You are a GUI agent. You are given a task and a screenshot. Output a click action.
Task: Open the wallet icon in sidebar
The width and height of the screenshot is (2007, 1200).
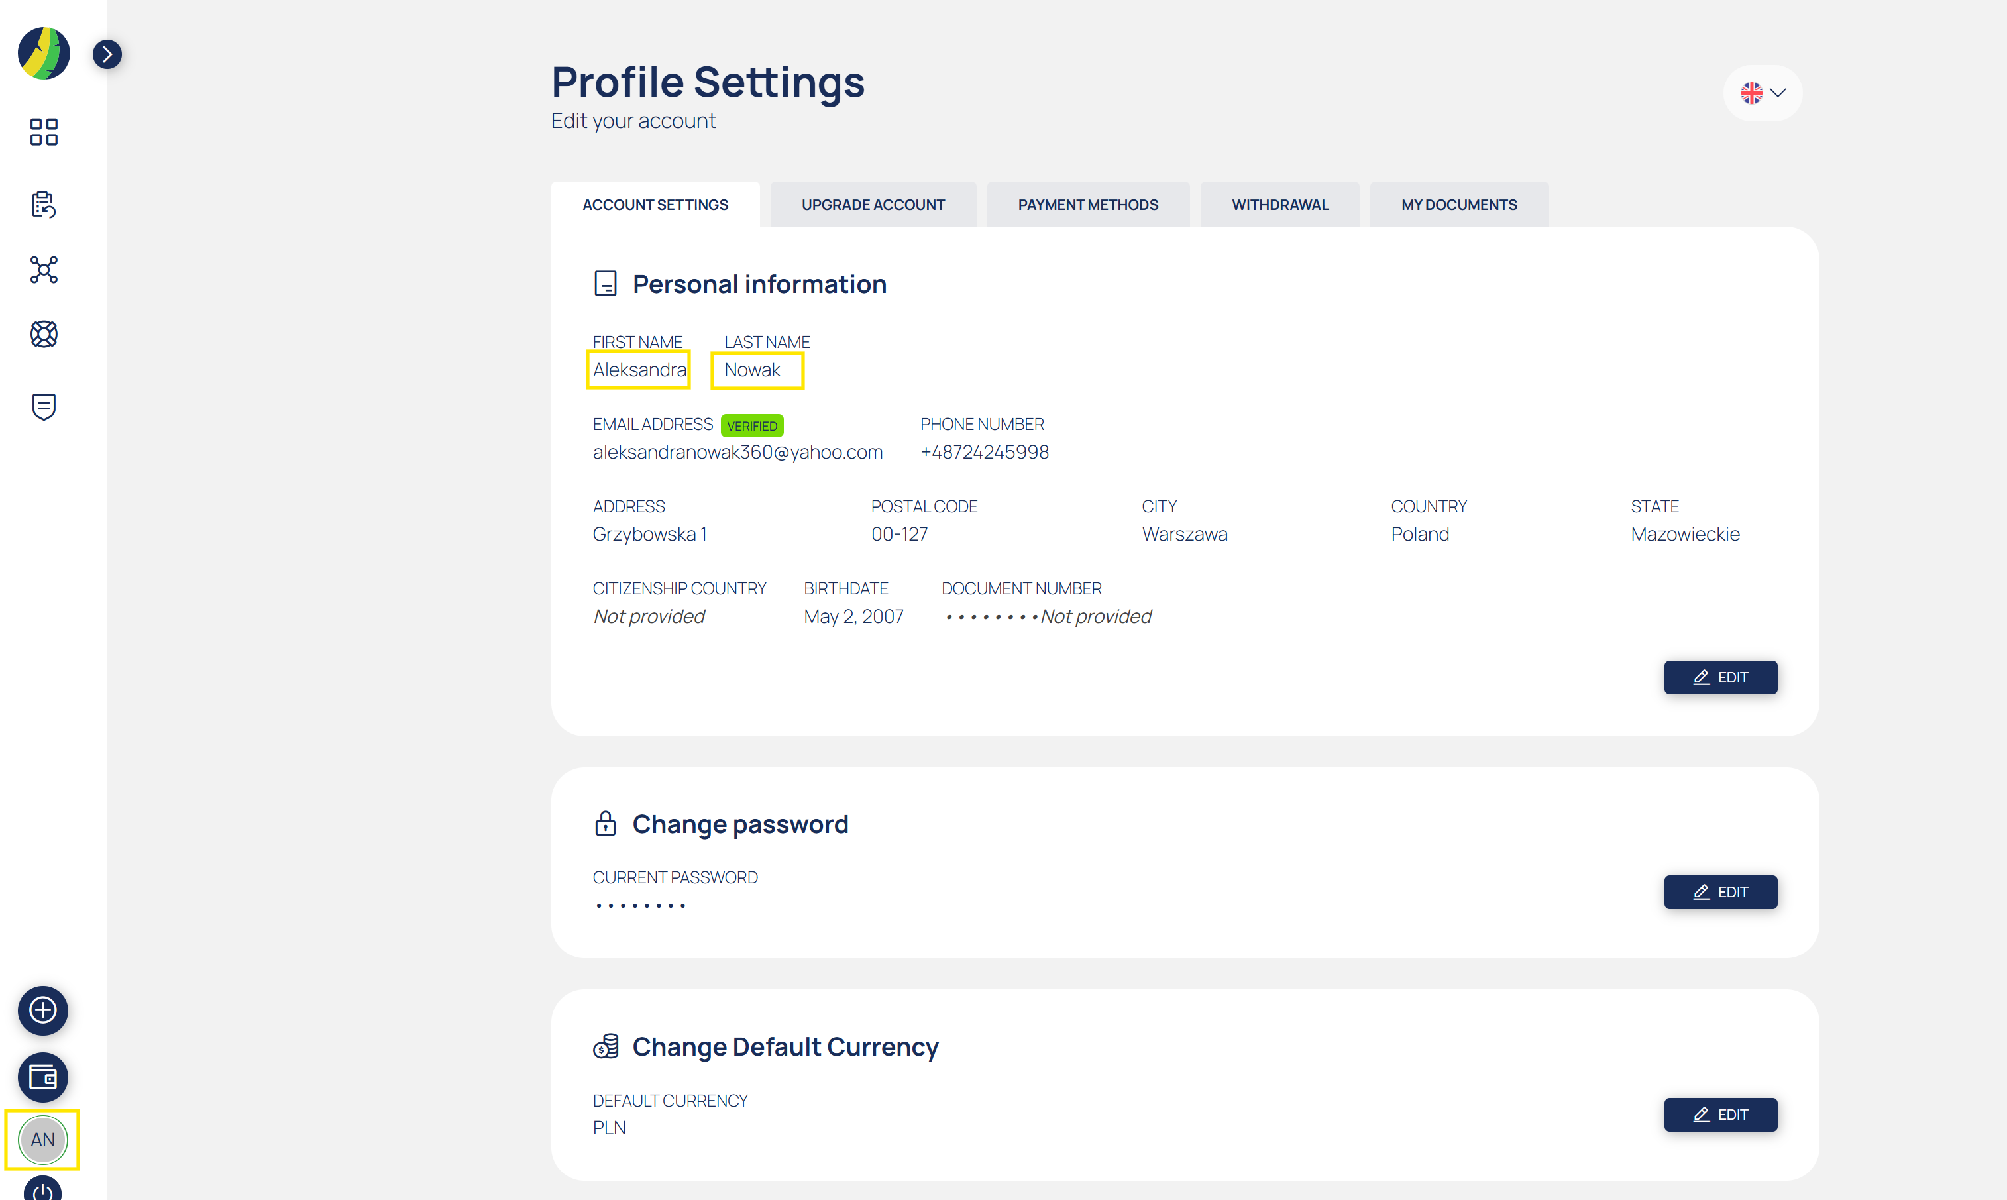43,1077
